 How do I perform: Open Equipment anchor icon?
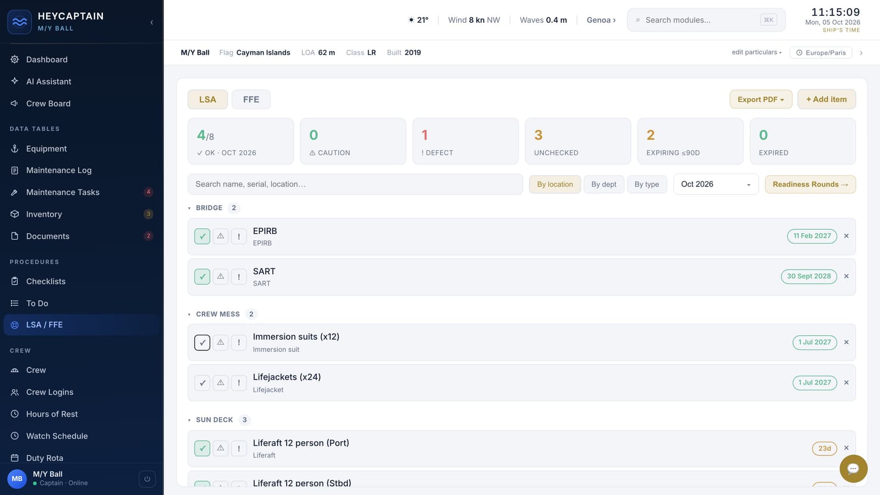pos(15,148)
